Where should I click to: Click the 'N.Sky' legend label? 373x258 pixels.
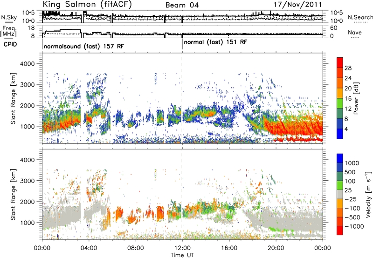point(9,17)
